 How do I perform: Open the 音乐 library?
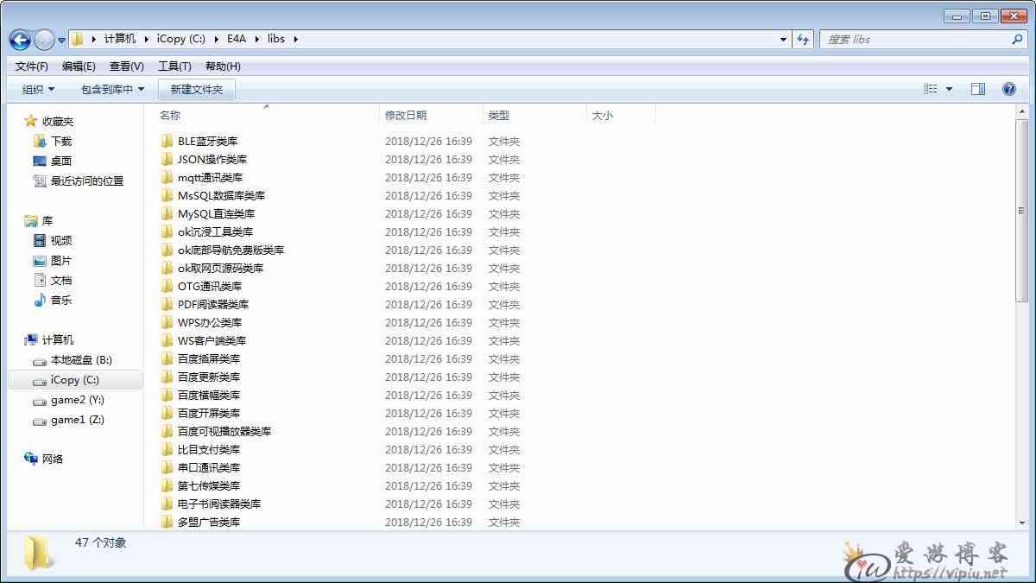[x=61, y=300]
